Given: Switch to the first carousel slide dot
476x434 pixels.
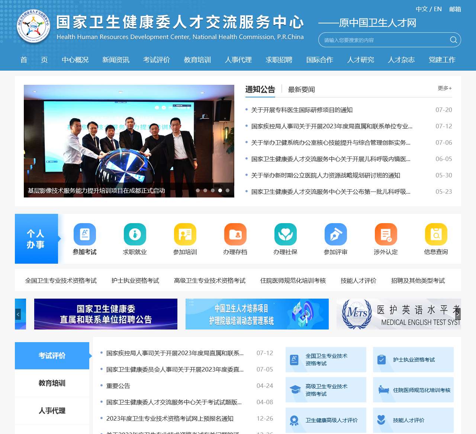Looking at the screenshot, I should pos(198,190).
